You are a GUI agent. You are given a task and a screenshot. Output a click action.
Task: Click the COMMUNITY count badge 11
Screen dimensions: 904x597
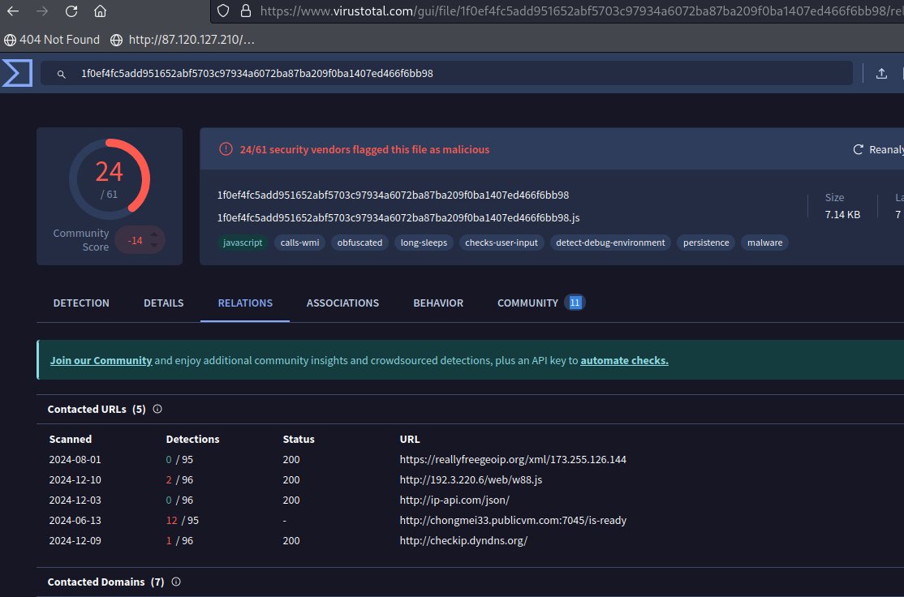click(575, 303)
